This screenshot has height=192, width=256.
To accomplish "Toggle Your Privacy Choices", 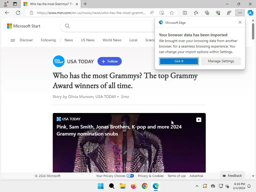I will click(115, 176).
